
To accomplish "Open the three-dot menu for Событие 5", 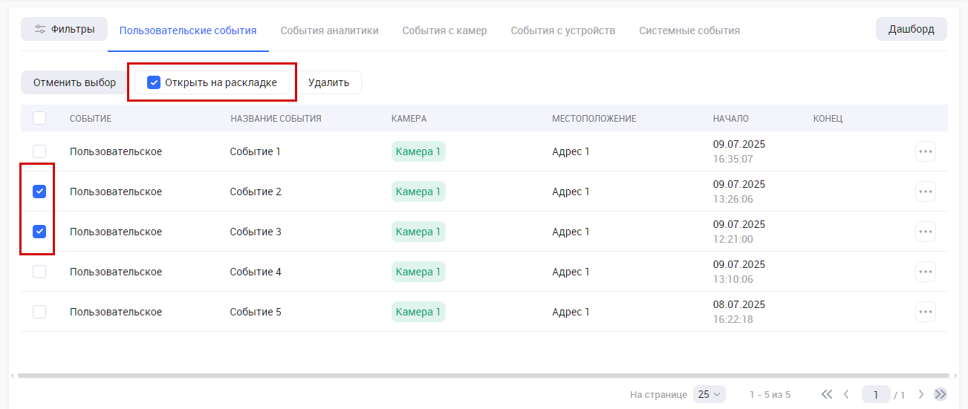I will (x=925, y=312).
